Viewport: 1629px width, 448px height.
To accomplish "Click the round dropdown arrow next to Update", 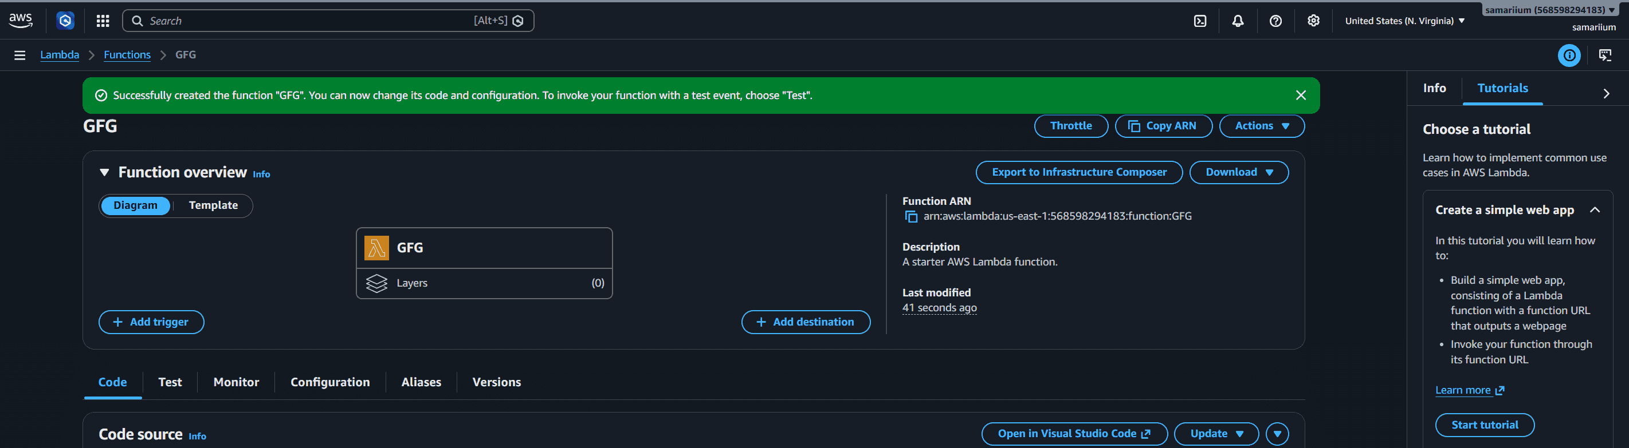I will pyautogui.click(x=1277, y=434).
